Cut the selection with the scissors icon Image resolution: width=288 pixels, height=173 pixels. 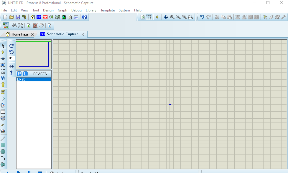[x=217, y=17]
